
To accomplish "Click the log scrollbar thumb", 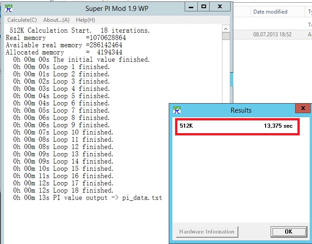I will (x=226, y=36).
